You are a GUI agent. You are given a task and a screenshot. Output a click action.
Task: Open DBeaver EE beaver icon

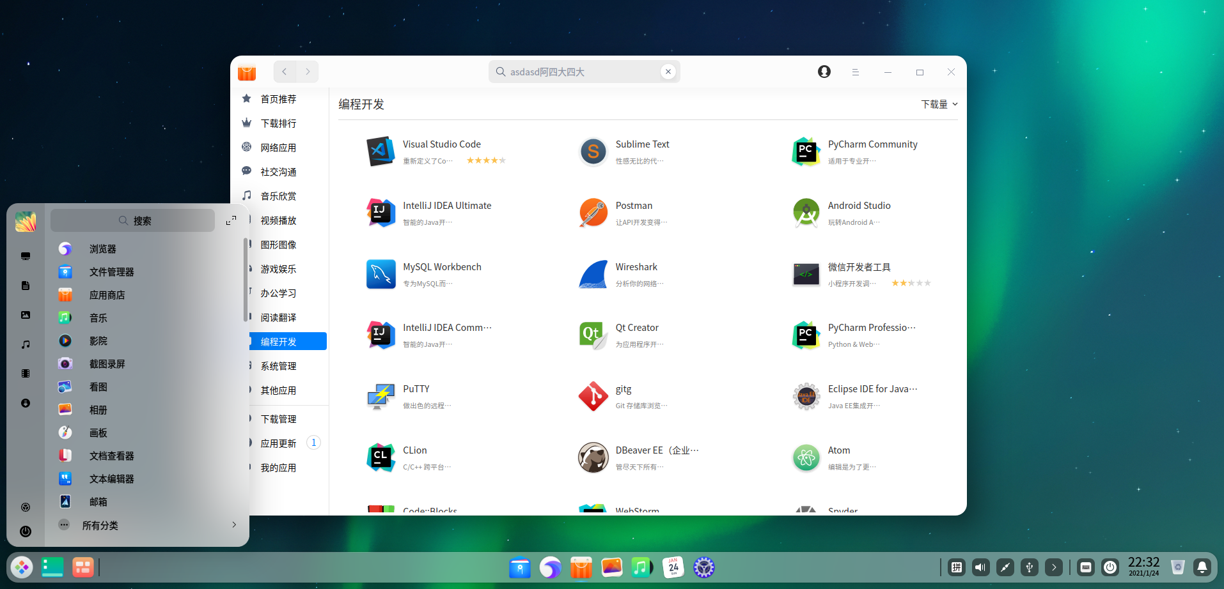pos(593,457)
